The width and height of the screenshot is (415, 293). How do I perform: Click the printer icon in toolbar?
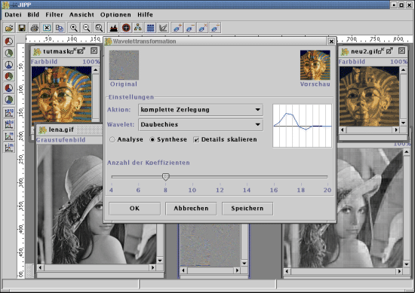tap(35, 28)
